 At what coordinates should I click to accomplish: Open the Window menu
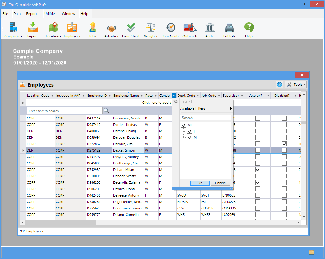tap(69, 14)
